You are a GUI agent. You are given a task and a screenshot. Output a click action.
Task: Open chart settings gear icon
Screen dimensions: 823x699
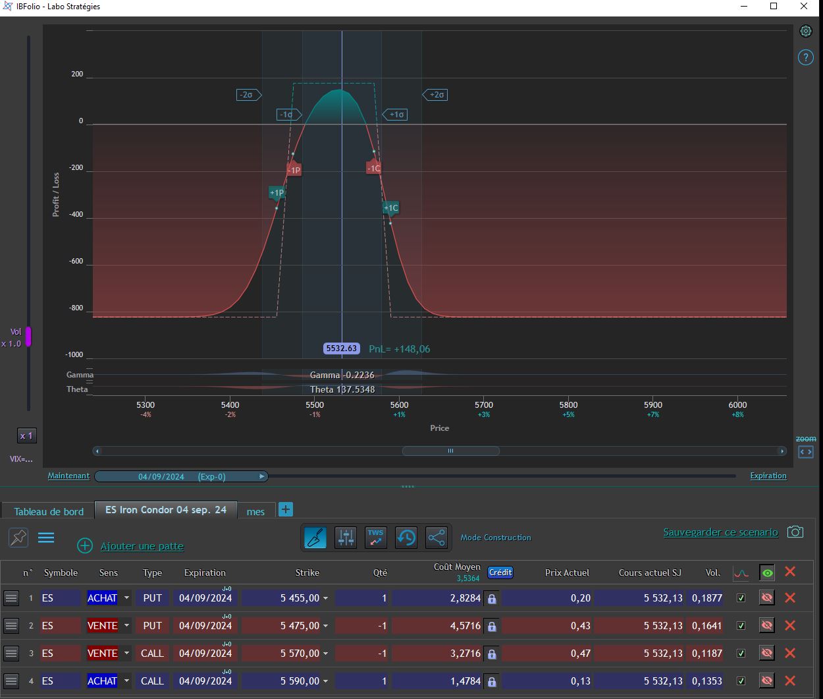tap(806, 32)
